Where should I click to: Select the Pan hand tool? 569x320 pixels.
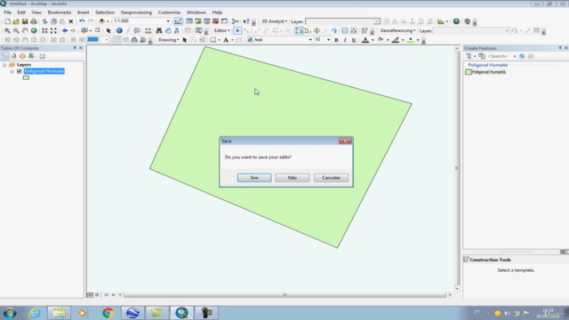25,31
